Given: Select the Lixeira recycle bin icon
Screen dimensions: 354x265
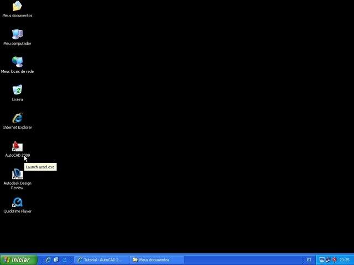Looking at the screenshot, I should (x=17, y=90).
